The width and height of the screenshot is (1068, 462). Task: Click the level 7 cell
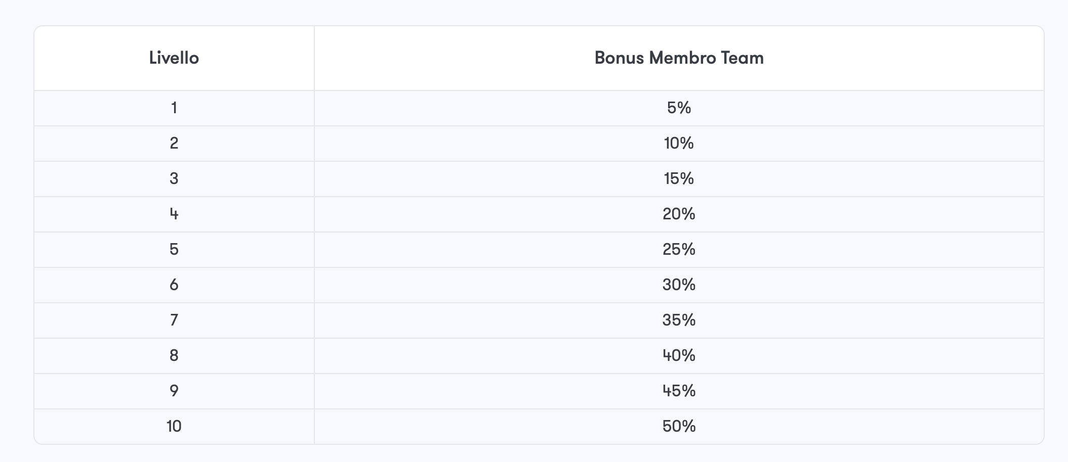click(174, 320)
